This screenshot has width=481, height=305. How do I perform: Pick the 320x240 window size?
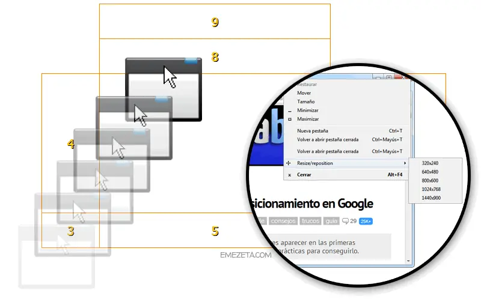coord(435,163)
